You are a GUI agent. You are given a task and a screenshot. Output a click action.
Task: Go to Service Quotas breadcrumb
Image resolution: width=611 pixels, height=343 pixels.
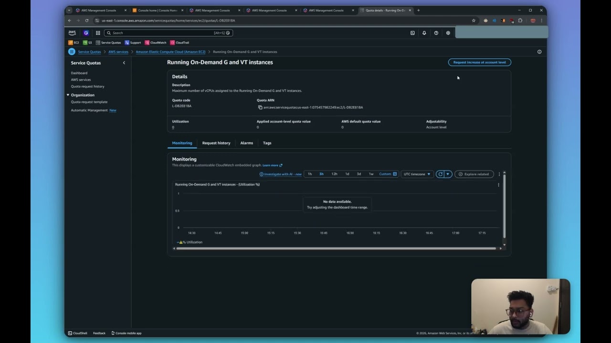(89, 51)
